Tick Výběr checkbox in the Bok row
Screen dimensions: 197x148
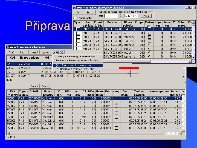tap(78, 33)
